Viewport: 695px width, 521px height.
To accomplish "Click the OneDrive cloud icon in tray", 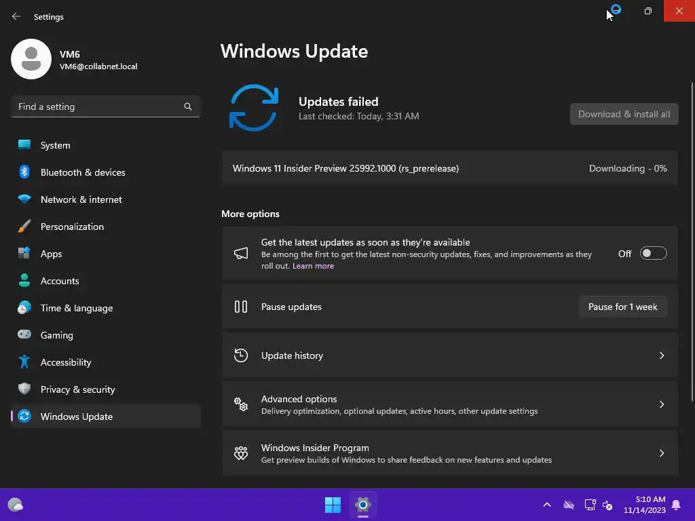I will [x=569, y=505].
